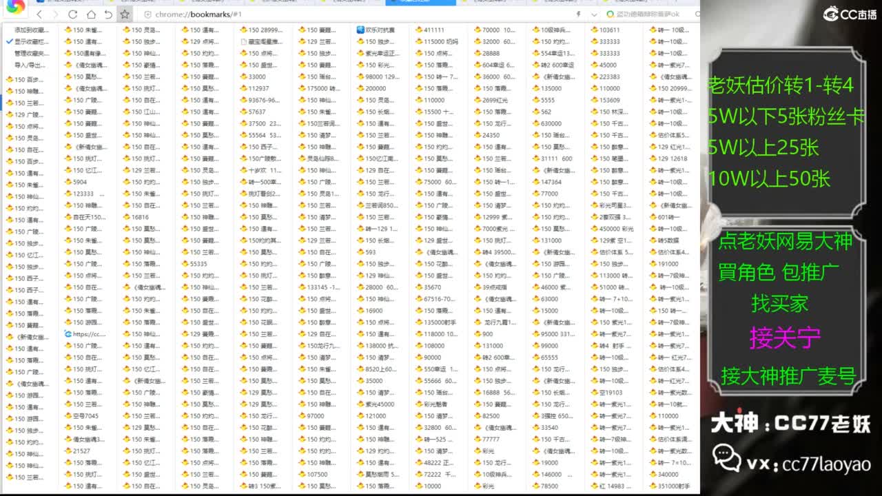
Task: Open the 欢乐对抗赛 bookmark
Action: click(x=379, y=30)
